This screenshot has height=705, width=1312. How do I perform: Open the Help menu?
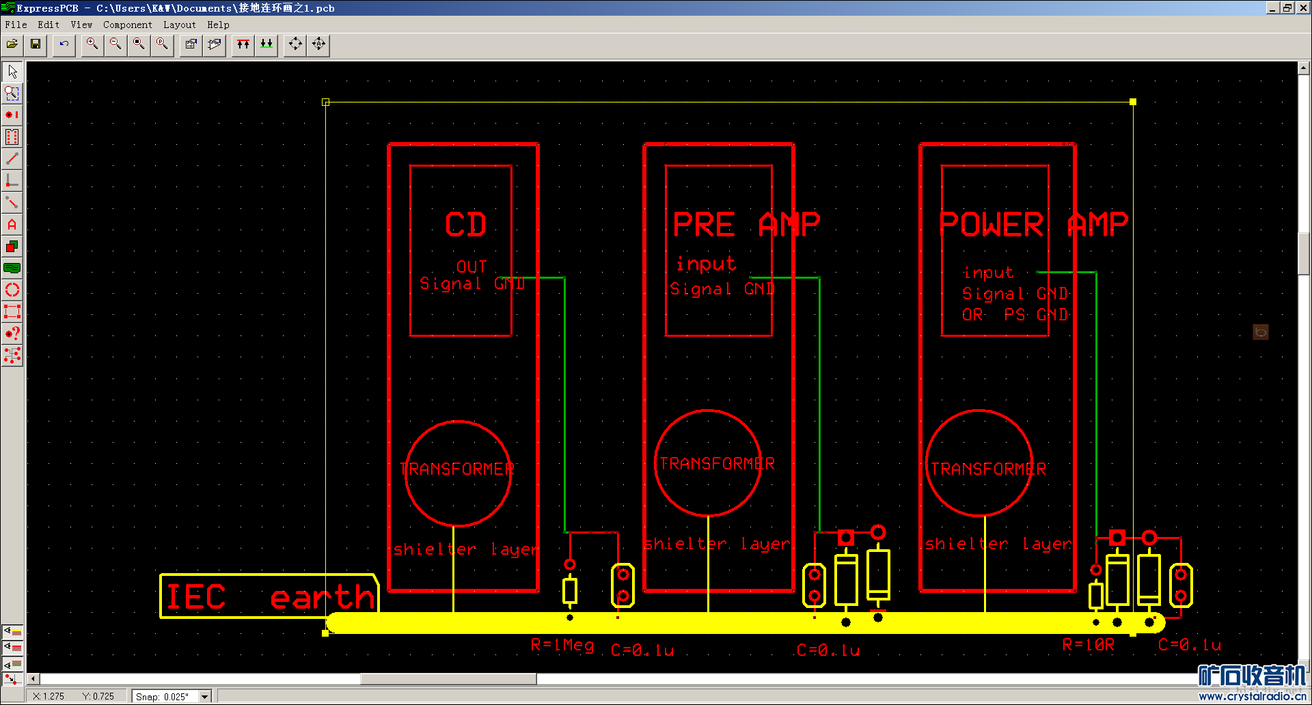tap(219, 25)
